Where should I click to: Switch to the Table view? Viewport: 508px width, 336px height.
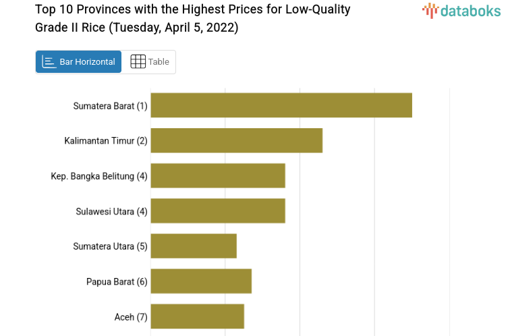tap(149, 62)
